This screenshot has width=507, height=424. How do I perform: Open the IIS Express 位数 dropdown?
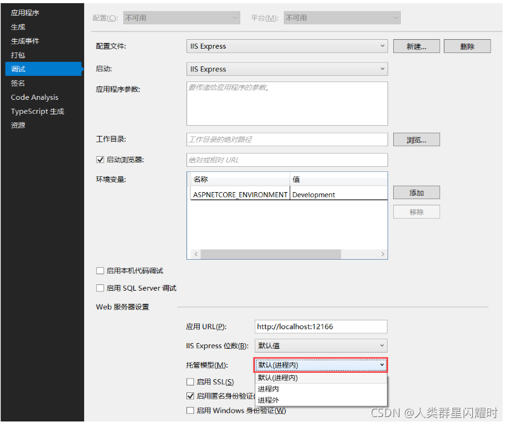coord(321,346)
